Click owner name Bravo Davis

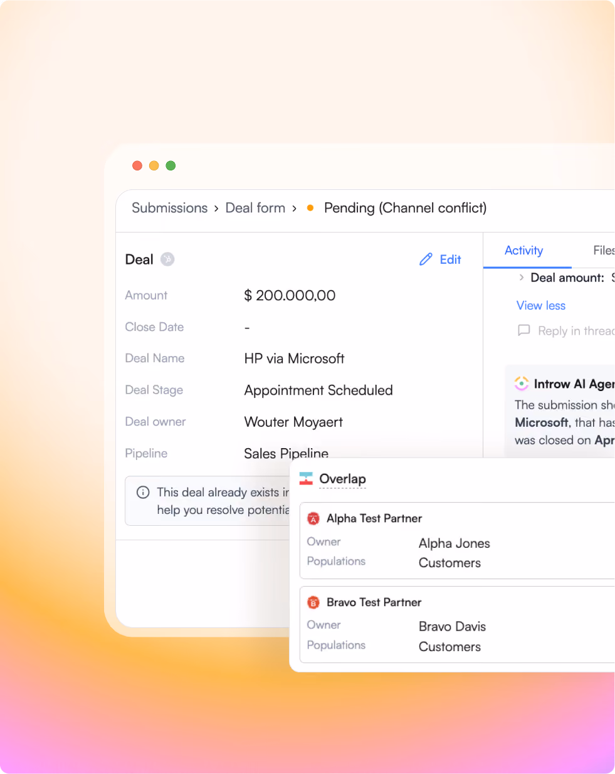click(452, 627)
